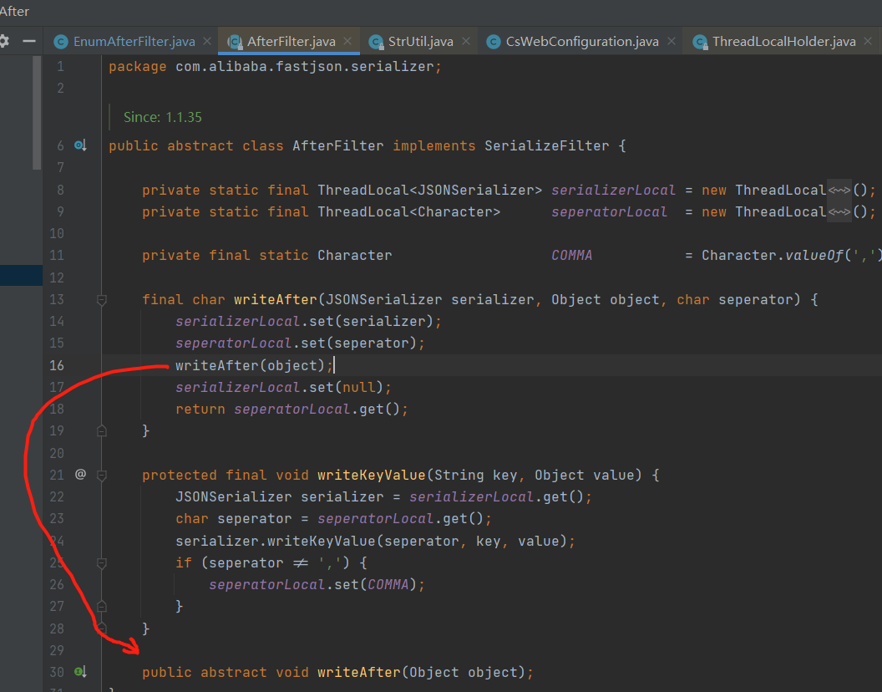Open the ThreadLocalHolder.java tab
The height and width of the screenshot is (692, 882).
pyautogui.click(x=784, y=42)
